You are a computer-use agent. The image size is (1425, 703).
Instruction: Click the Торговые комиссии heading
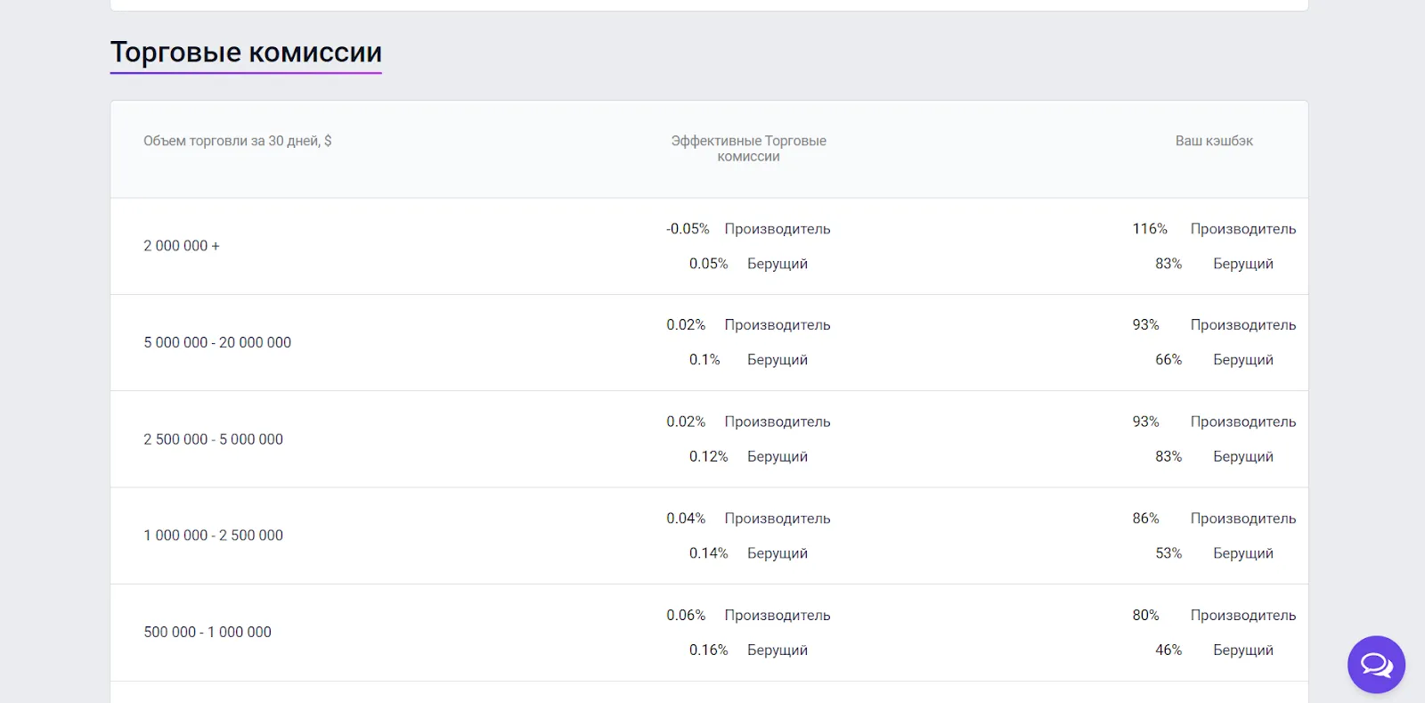tap(246, 53)
